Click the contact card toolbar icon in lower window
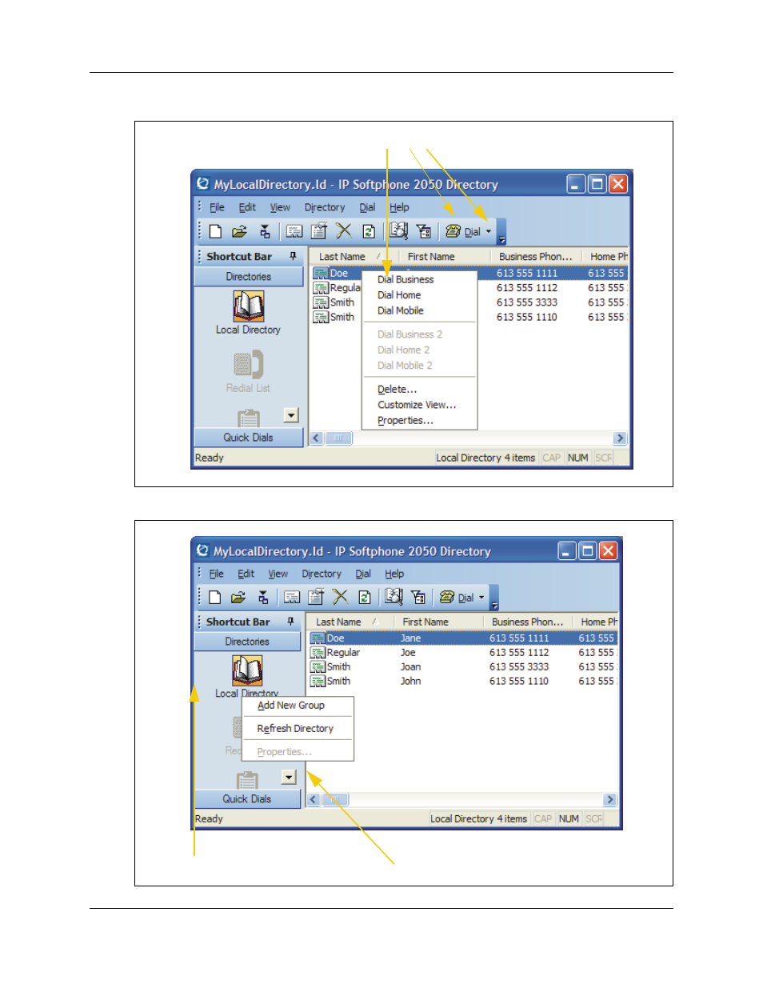Image resolution: width=763 pixels, height=988 pixels. pos(292,597)
